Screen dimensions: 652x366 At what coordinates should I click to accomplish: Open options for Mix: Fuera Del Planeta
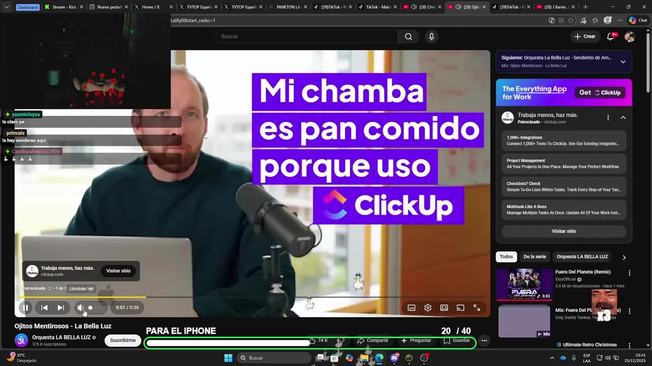coord(629,311)
